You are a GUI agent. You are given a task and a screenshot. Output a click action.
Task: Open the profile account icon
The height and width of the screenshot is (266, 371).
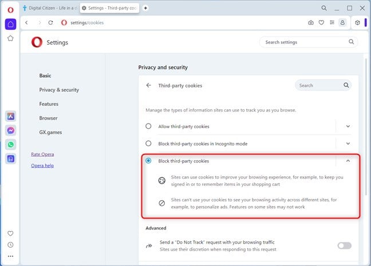[342, 23]
